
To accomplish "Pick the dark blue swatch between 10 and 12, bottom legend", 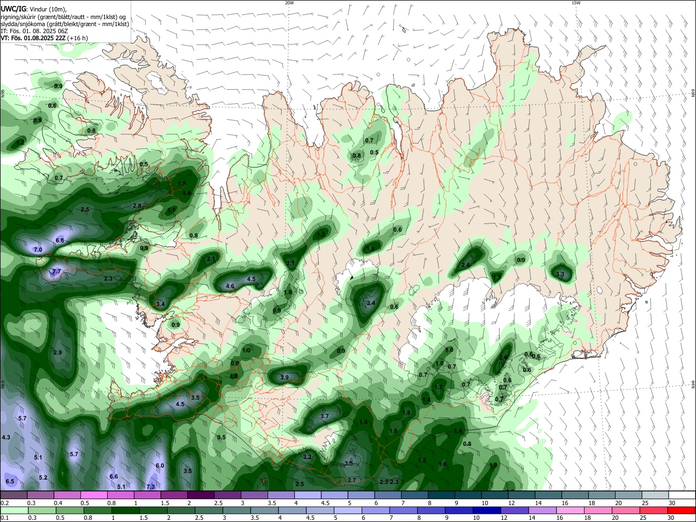I will pos(486,510).
